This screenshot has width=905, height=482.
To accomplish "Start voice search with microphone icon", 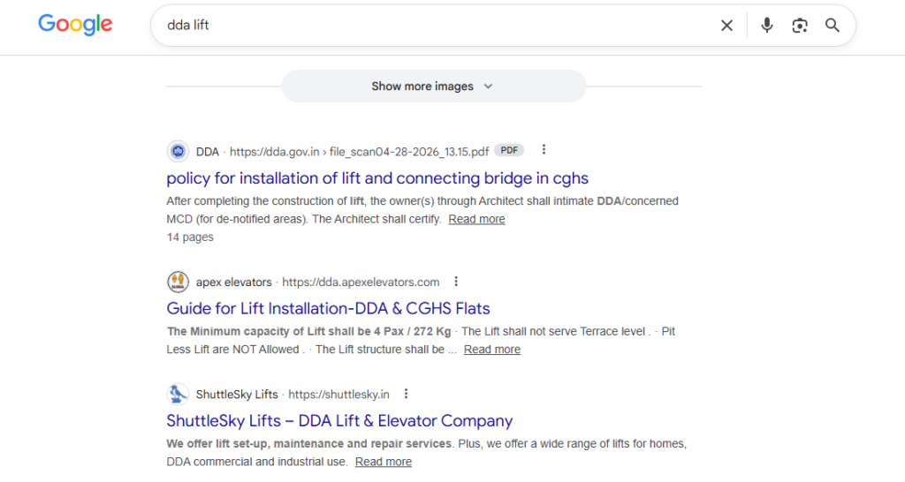I will click(x=766, y=26).
